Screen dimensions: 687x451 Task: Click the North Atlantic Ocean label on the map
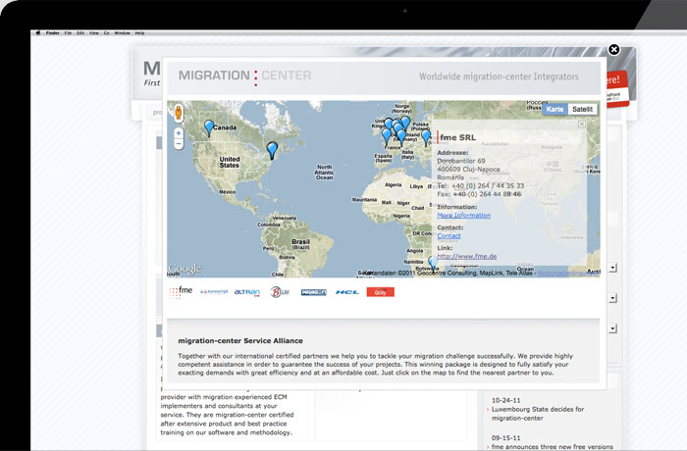[x=324, y=173]
